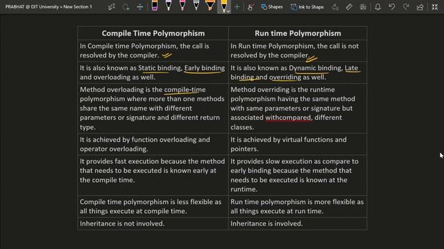Click the 'Inheritance is involved.' cell
Image resolution: width=444 pixels, height=249 pixels.
pos(298,223)
